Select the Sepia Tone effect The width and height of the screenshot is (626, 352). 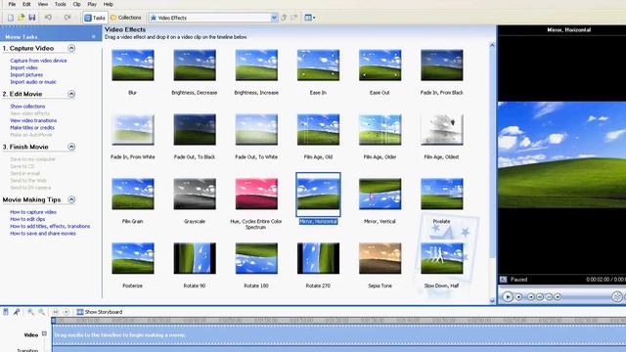(x=380, y=258)
